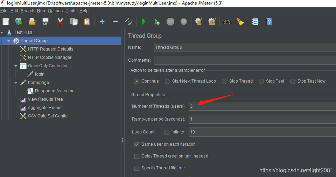Image resolution: width=336 pixels, height=177 pixels.
Task: Open the Help menu
Action: pos(84,11)
